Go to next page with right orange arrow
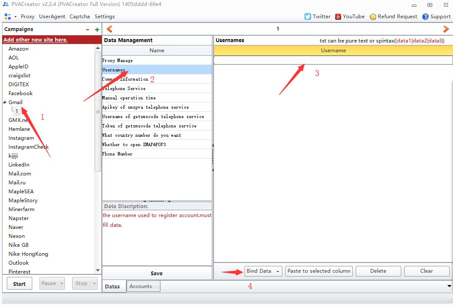453x305 pixels. point(446,29)
